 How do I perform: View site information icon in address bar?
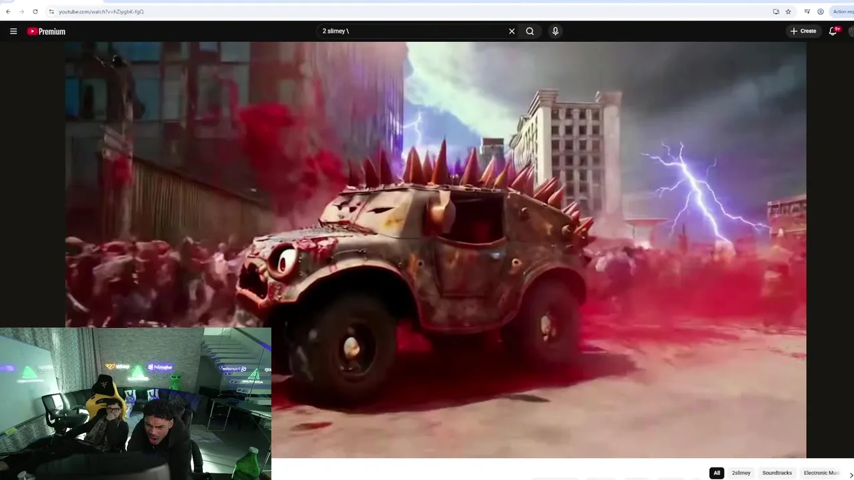[x=51, y=11]
